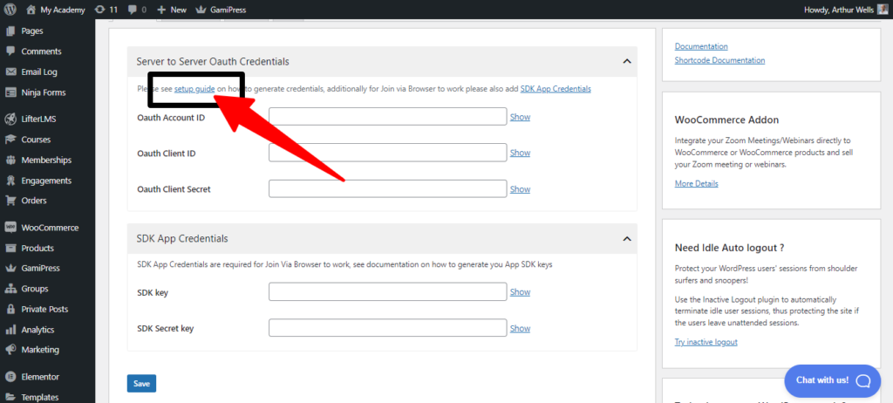The width and height of the screenshot is (893, 403).
Task: Show the Oauth Client ID value
Action: point(520,153)
